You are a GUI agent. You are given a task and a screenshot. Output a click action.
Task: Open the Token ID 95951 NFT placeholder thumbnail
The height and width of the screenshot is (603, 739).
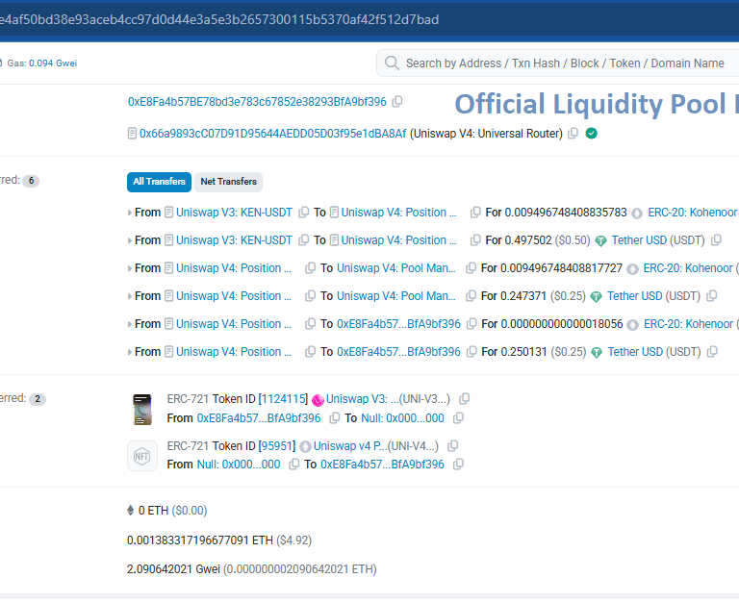(x=142, y=456)
